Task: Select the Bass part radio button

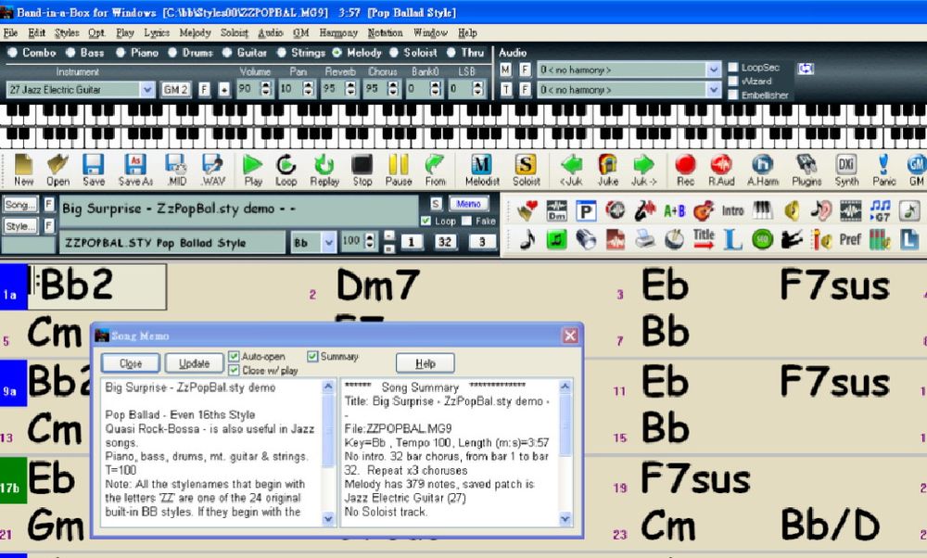Action: [x=71, y=53]
